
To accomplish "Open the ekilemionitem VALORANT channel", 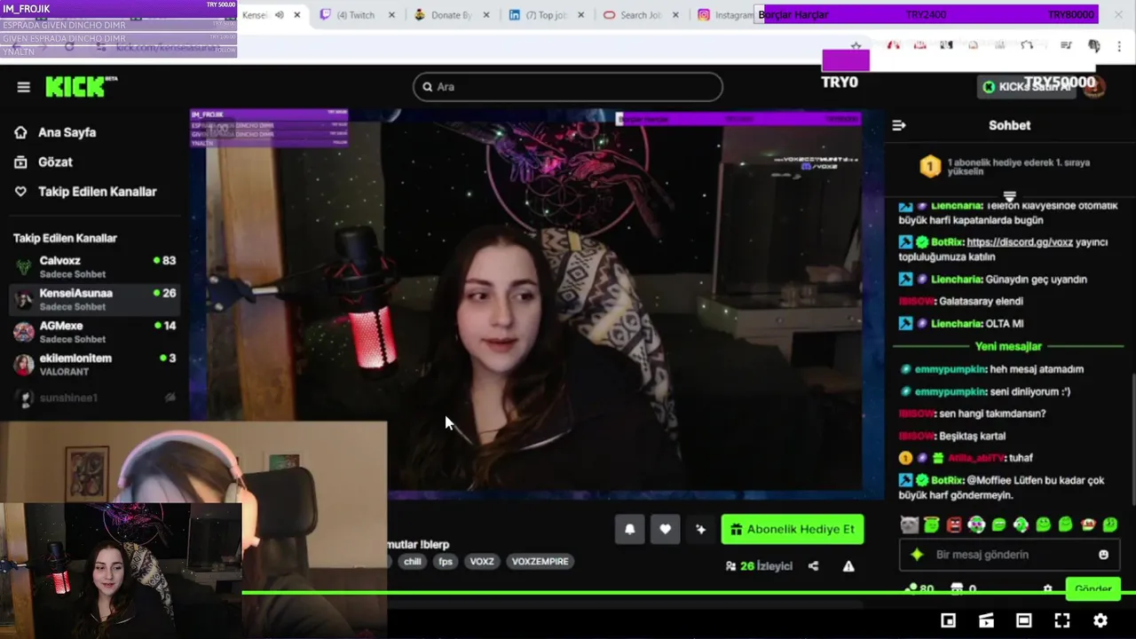I will [x=95, y=365].
